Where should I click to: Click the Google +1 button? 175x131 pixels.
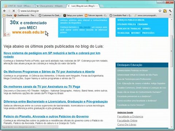[x=7, y=35]
